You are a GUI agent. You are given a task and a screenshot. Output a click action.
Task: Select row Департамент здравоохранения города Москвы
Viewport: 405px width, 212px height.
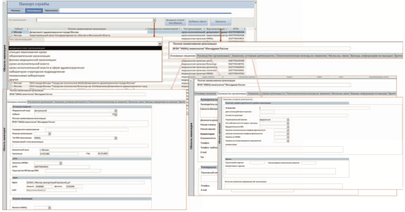click(x=126, y=32)
